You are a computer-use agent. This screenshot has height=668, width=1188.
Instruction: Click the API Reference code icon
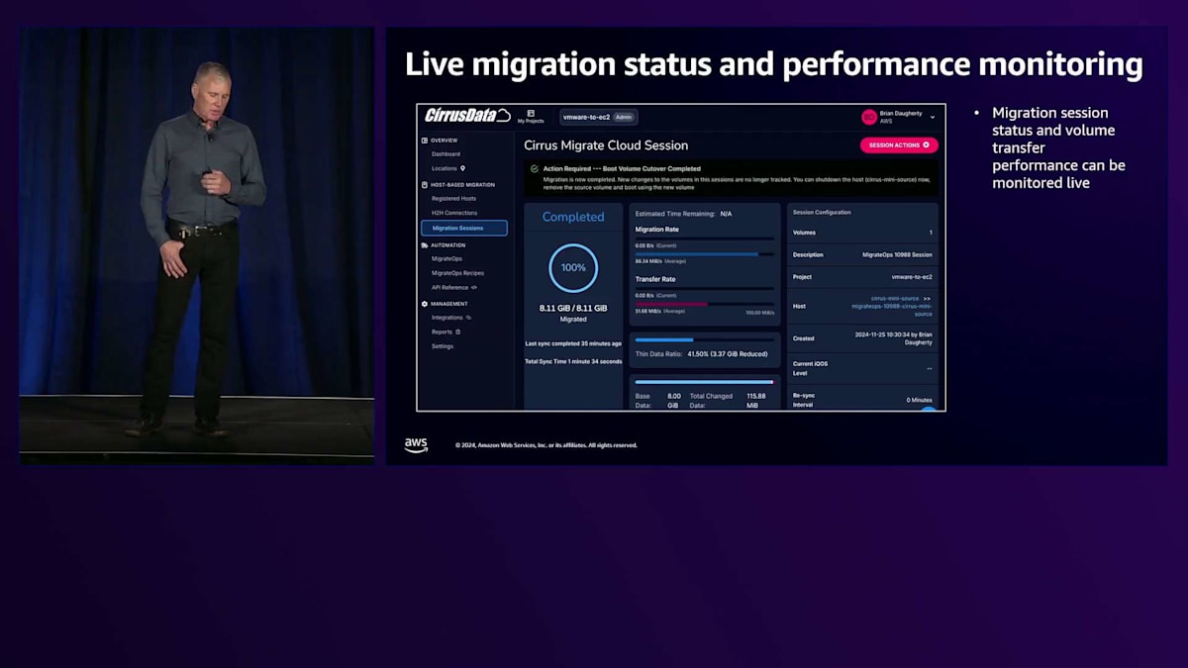tap(474, 288)
